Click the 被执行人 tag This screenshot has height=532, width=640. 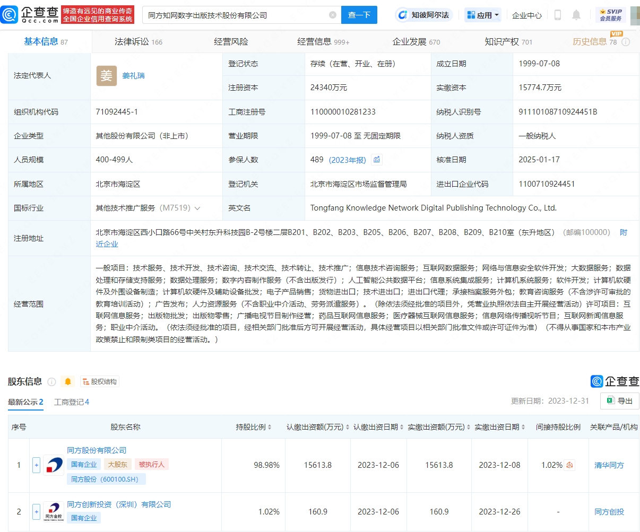(x=152, y=464)
